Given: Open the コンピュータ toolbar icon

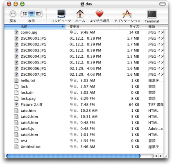Looking at the screenshot, I should coord(61,14).
